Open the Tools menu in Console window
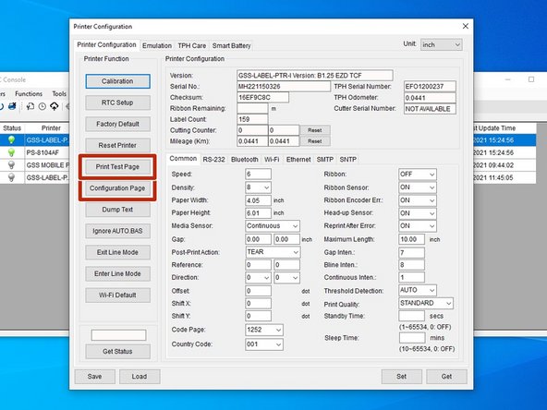Screen dimensions: 547x410 pyautogui.click(x=59, y=94)
